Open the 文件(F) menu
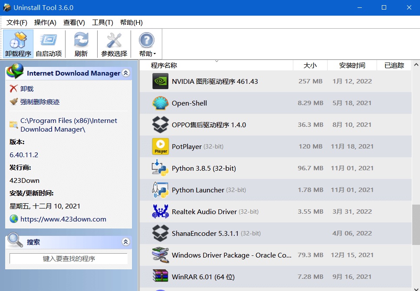This screenshot has height=291, width=420. 16,22
